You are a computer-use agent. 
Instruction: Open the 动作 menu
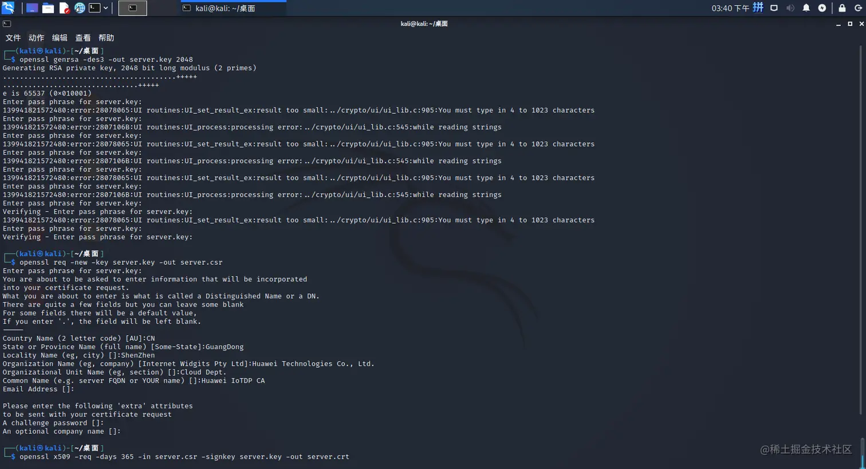point(36,38)
